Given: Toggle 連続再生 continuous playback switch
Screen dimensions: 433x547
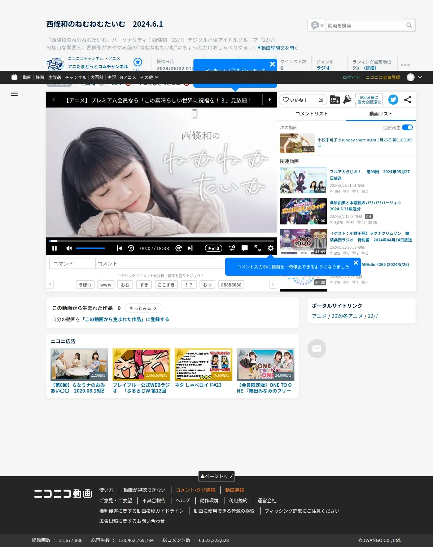Looking at the screenshot, I should click(x=407, y=127).
